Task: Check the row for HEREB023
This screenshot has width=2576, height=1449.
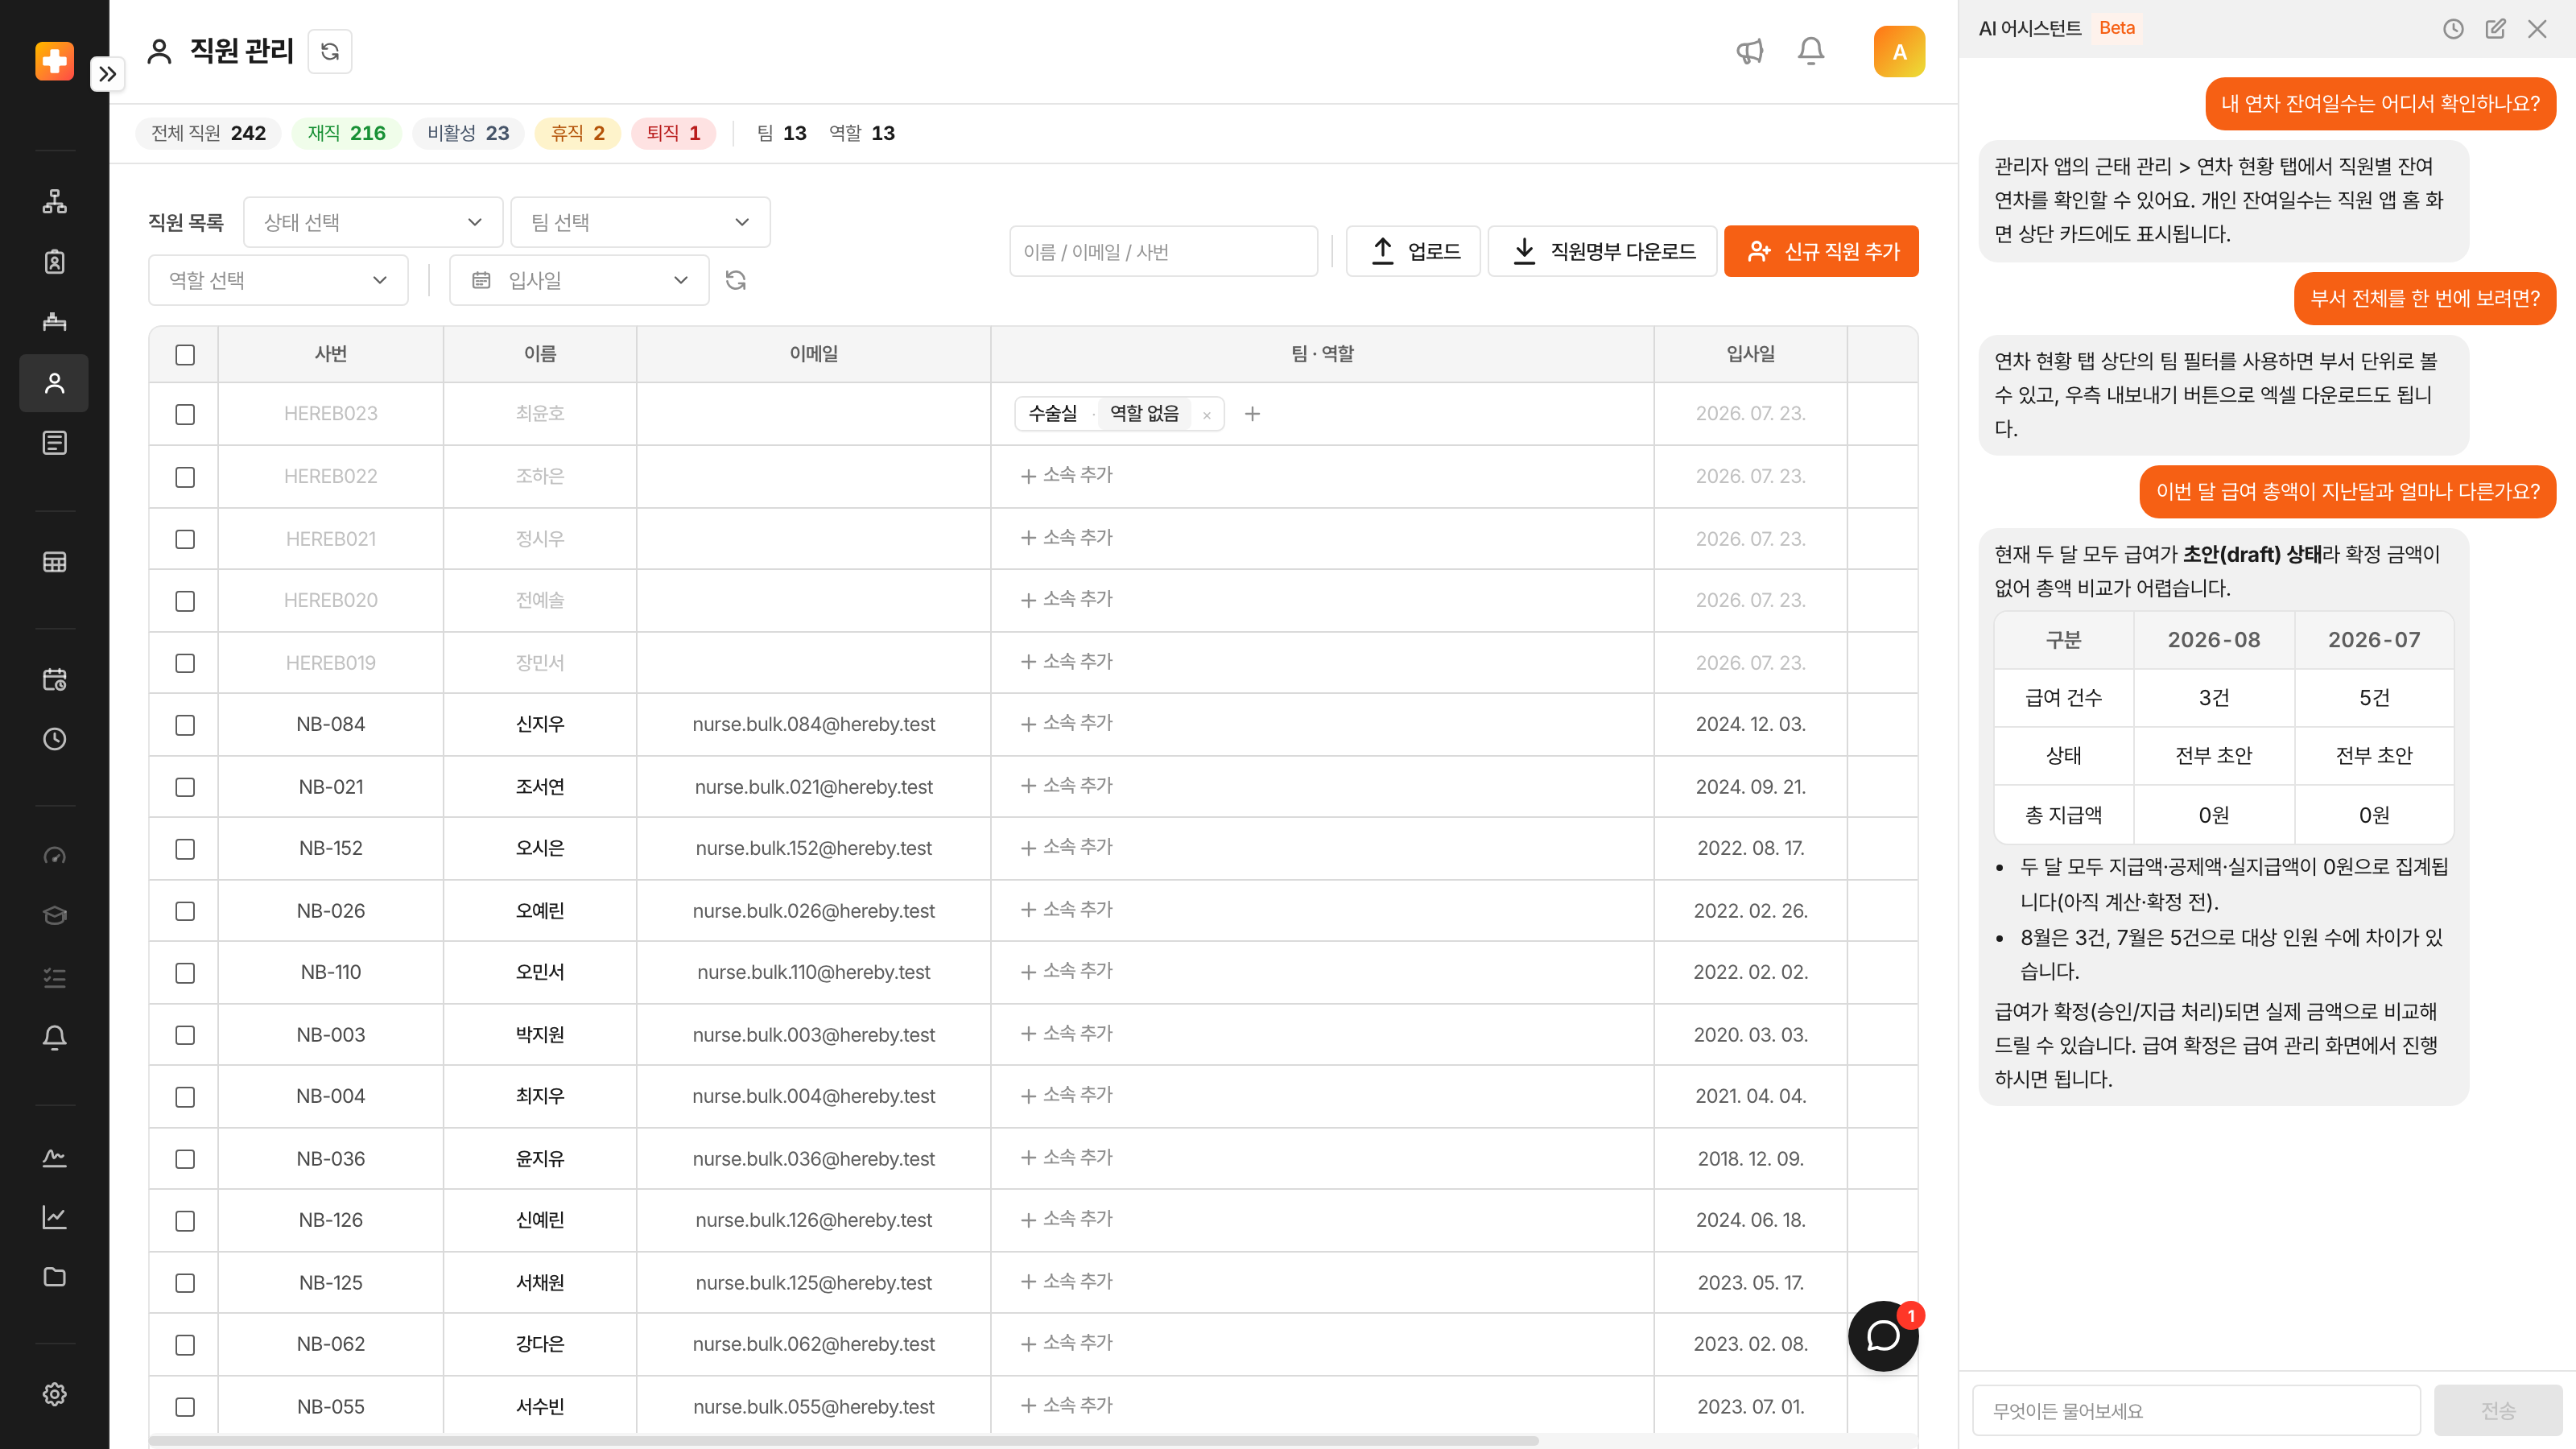Action: (185, 414)
